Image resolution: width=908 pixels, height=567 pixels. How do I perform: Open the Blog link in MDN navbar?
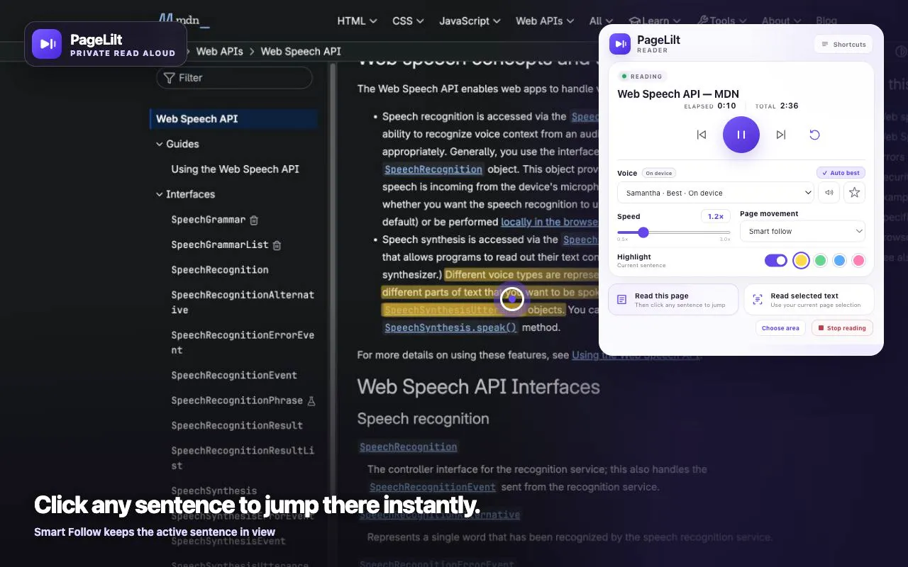coord(826,21)
